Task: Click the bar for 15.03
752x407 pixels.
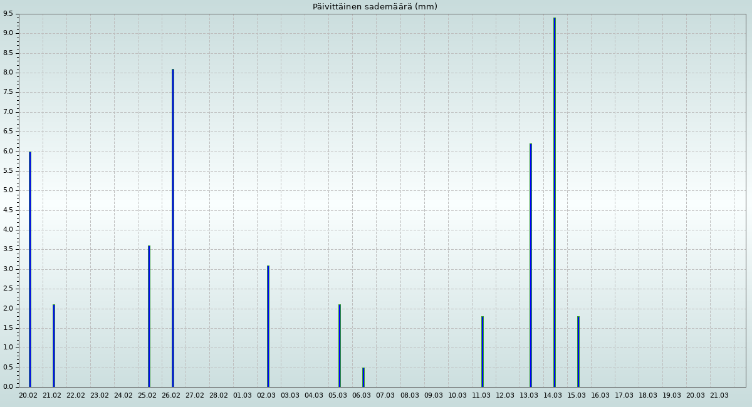Action: pos(578,351)
